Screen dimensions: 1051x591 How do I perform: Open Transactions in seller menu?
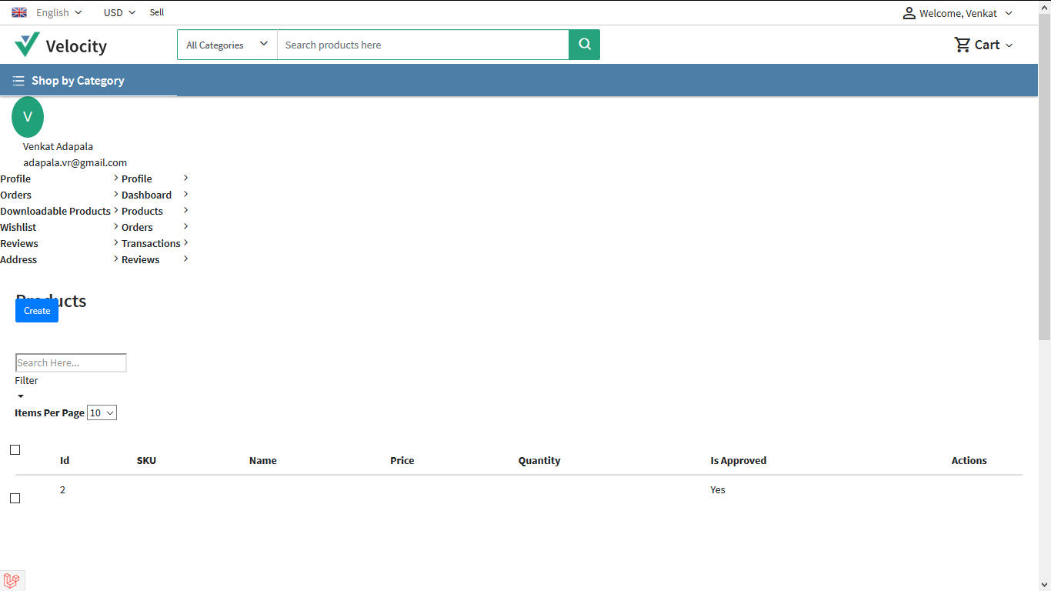(151, 243)
